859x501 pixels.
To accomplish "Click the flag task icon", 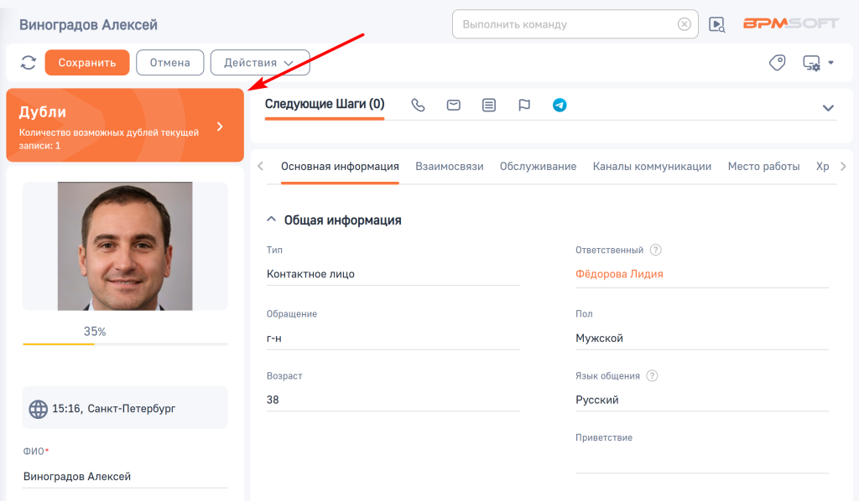I will tap(524, 106).
